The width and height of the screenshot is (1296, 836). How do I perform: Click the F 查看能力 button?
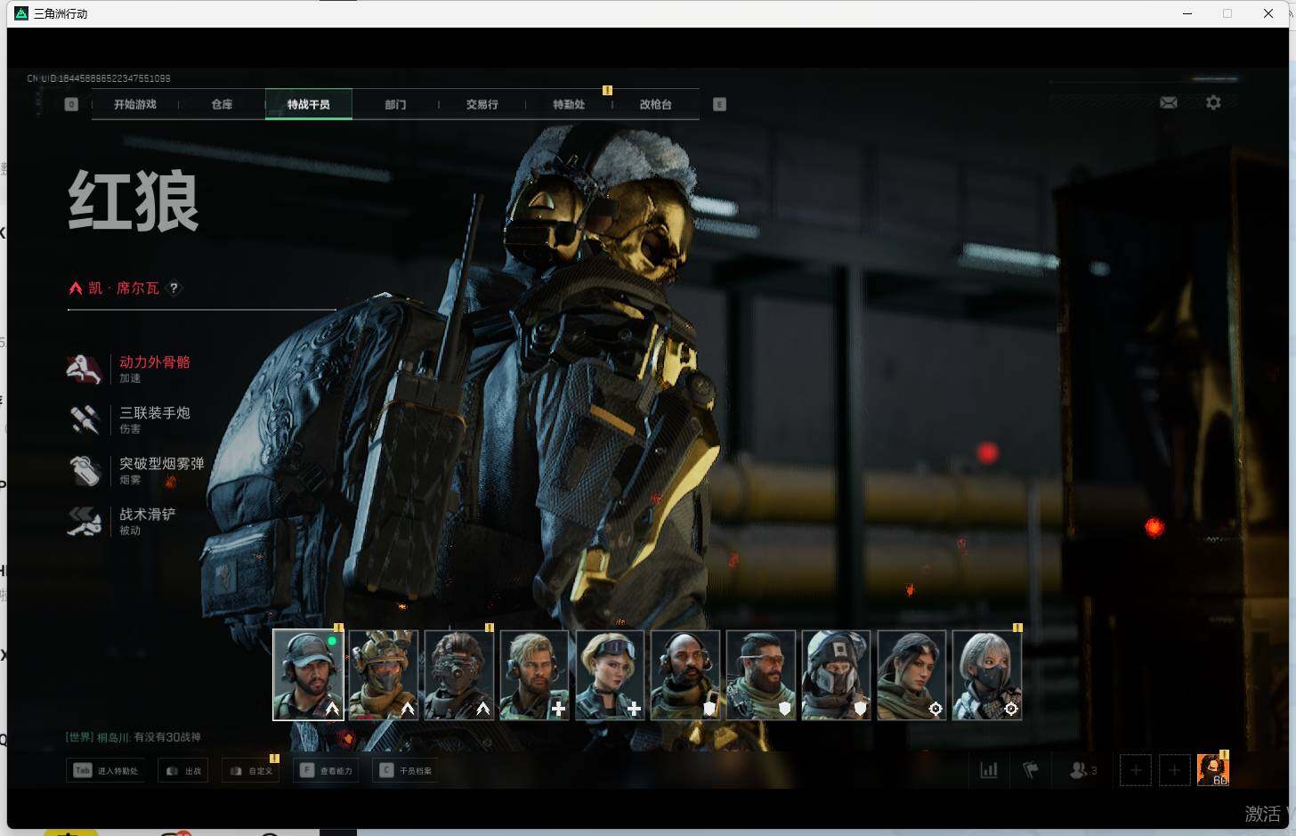pyautogui.click(x=327, y=770)
